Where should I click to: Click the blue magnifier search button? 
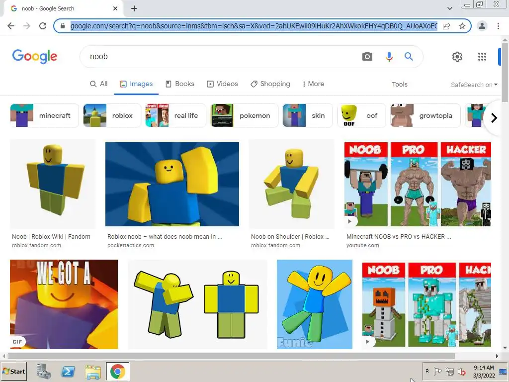pos(409,57)
